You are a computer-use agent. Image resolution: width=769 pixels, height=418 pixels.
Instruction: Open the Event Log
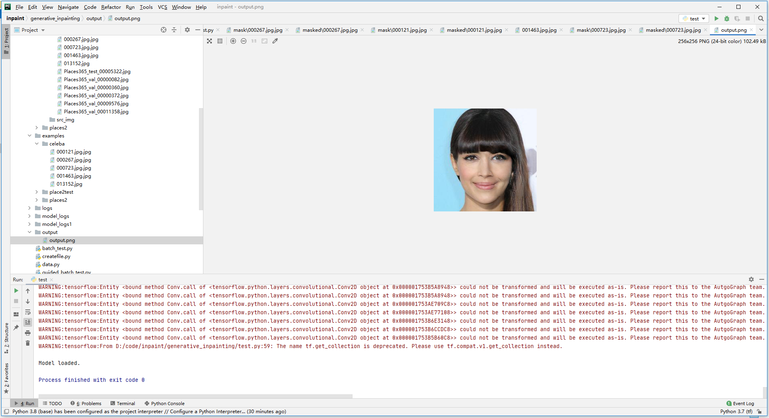pos(740,404)
